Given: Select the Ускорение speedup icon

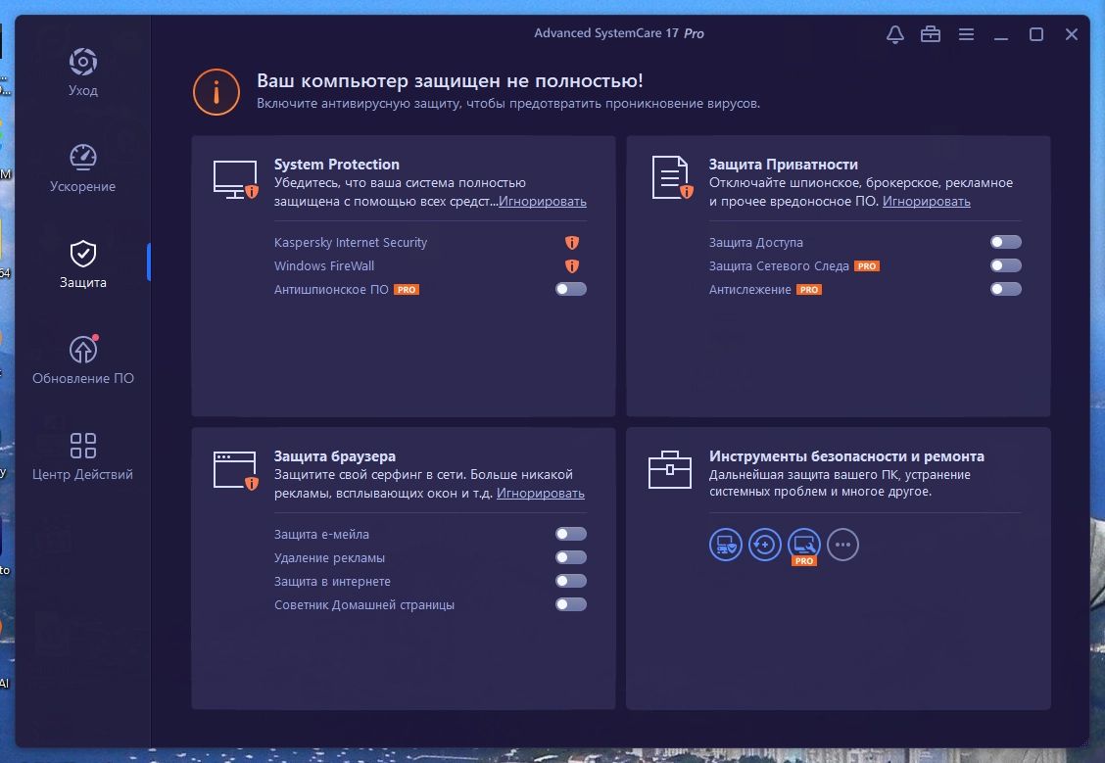Looking at the screenshot, I should [83, 157].
